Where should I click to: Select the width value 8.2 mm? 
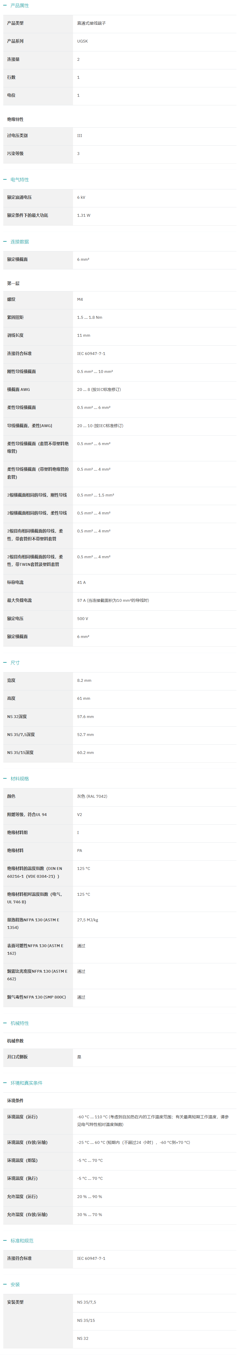[x=84, y=680]
